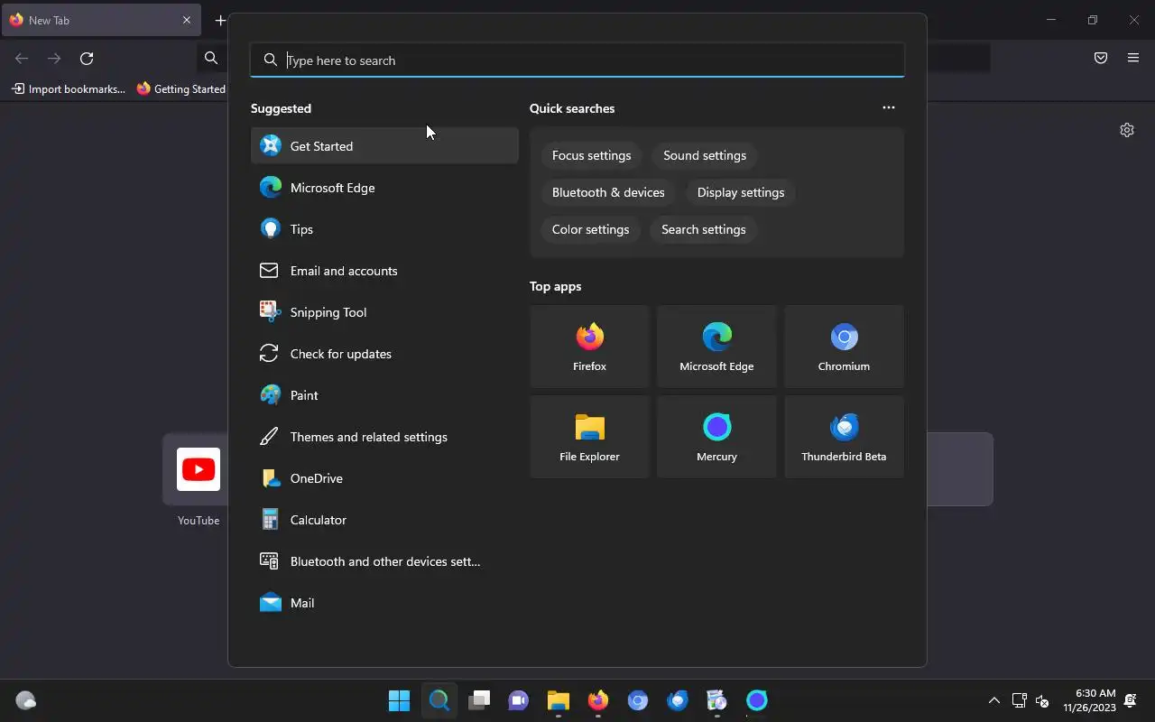
Task: Click Color settings quick search
Action: [x=590, y=229]
